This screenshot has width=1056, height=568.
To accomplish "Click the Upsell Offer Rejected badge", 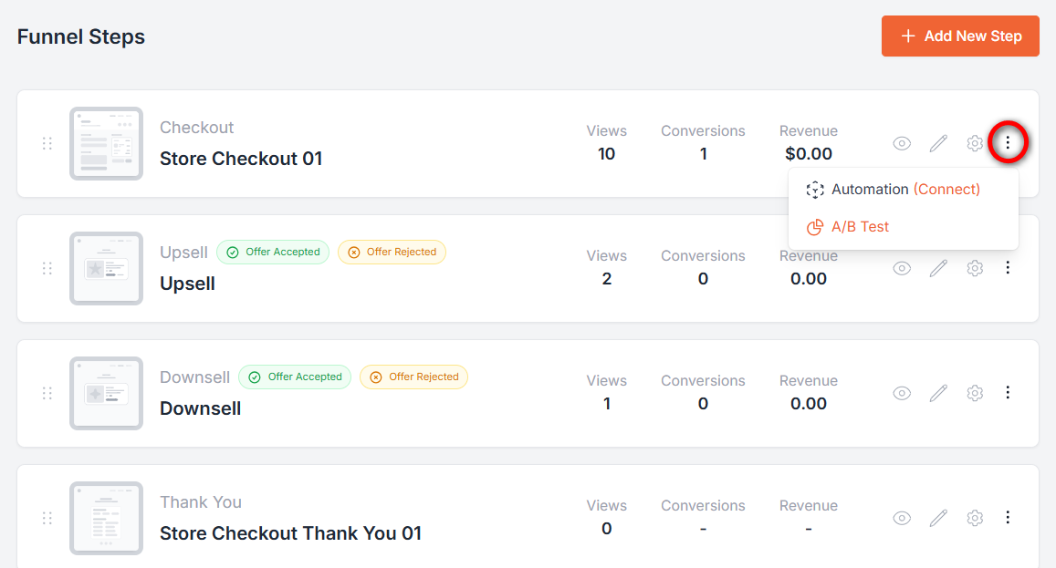I will (392, 253).
